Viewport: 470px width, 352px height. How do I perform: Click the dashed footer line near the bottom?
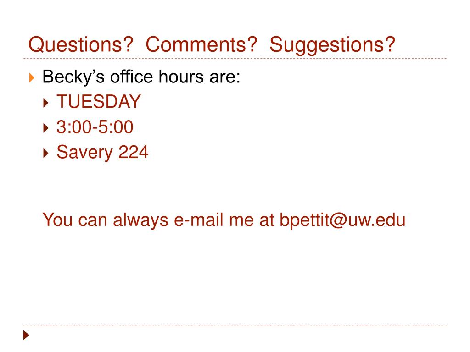tap(235, 326)
